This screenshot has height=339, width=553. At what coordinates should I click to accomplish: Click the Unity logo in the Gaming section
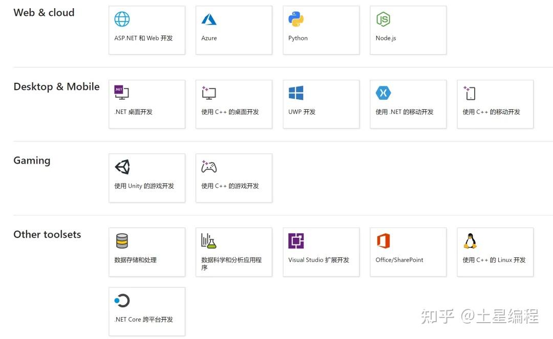(x=122, y=167)
